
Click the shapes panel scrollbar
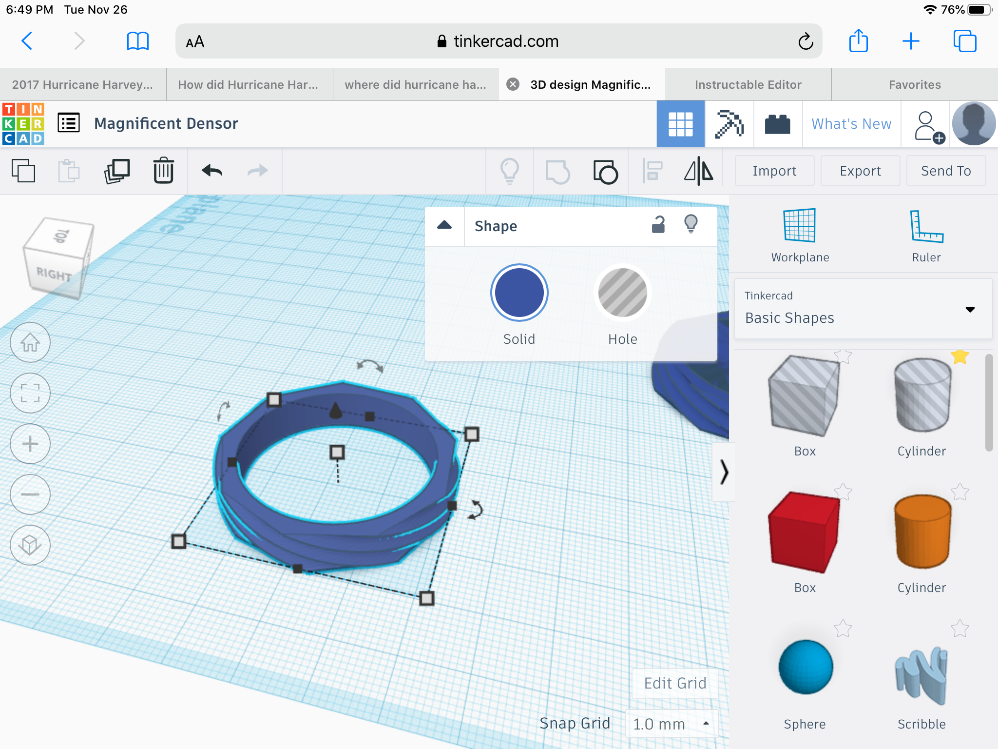[989, 403]
